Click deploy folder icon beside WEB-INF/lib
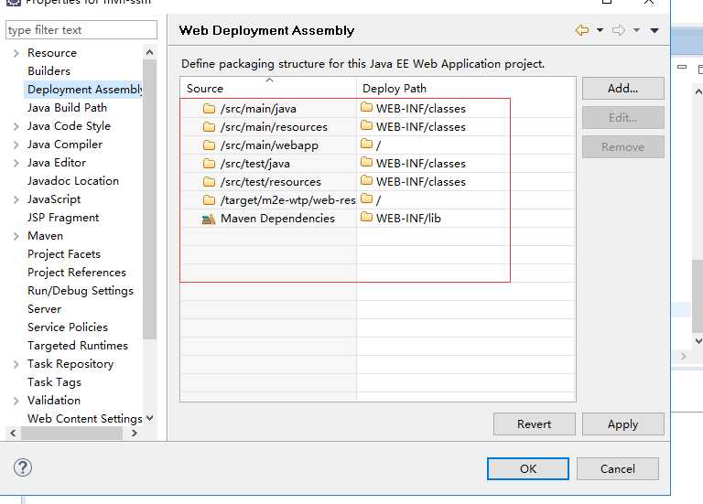 tap(367, 218)
